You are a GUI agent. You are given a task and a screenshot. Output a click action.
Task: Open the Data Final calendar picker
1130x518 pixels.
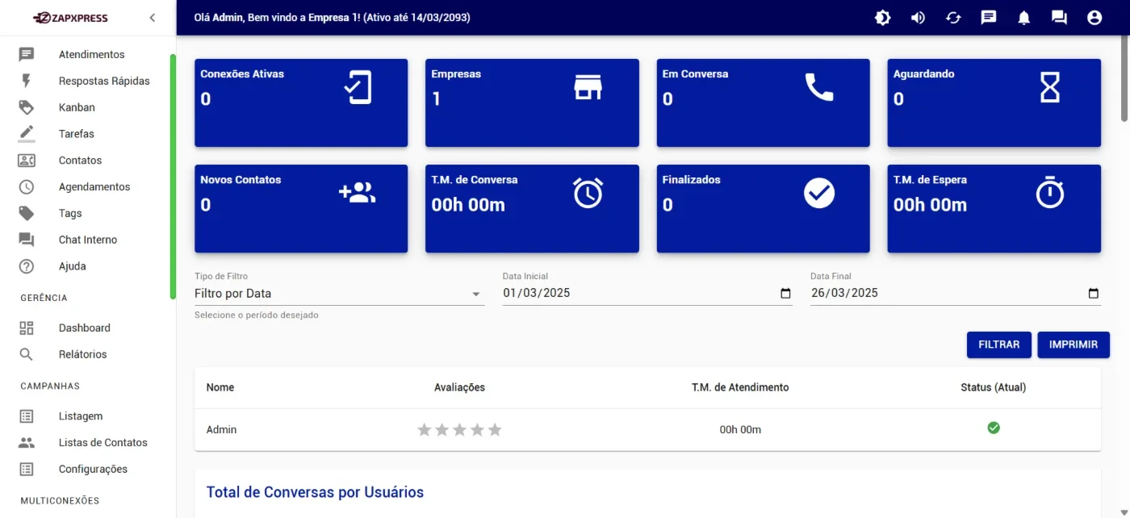point(1094,294)
